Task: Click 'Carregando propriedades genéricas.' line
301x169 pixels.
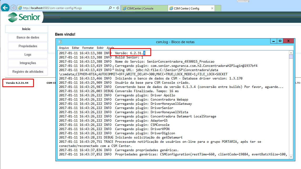Action: [147, 150]
